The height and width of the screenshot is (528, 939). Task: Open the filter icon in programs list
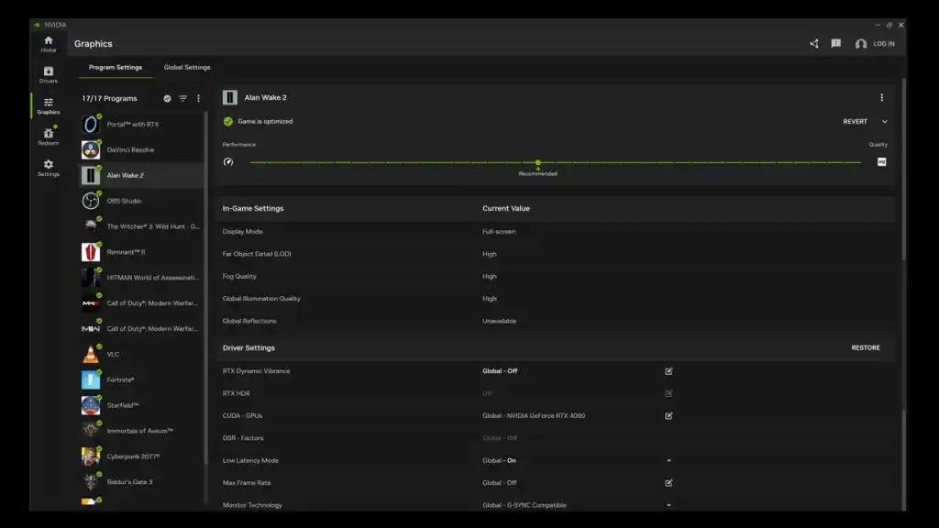coord(182,98)
